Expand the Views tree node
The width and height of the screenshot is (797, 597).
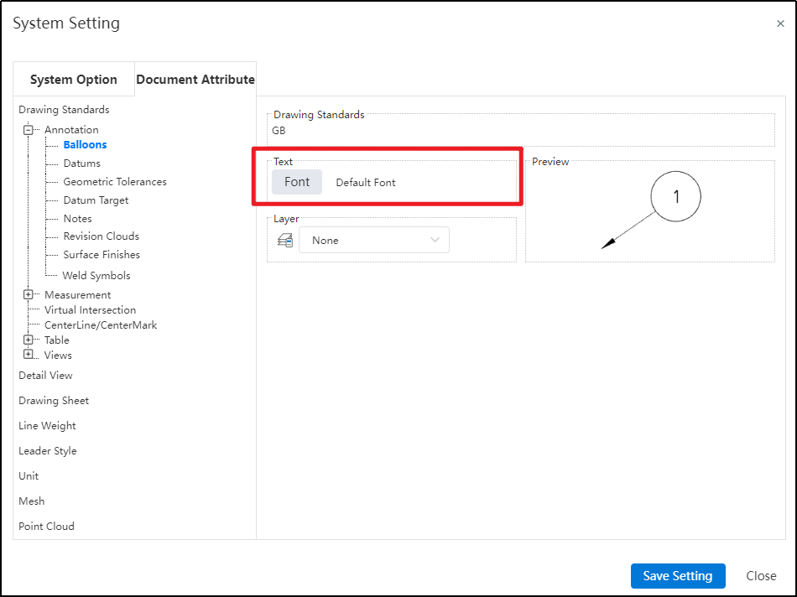(29, 355)
